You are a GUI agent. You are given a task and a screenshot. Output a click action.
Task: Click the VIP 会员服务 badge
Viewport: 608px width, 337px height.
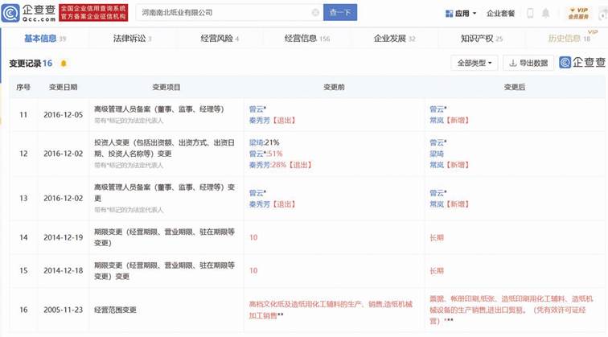[x=577, y=13]
